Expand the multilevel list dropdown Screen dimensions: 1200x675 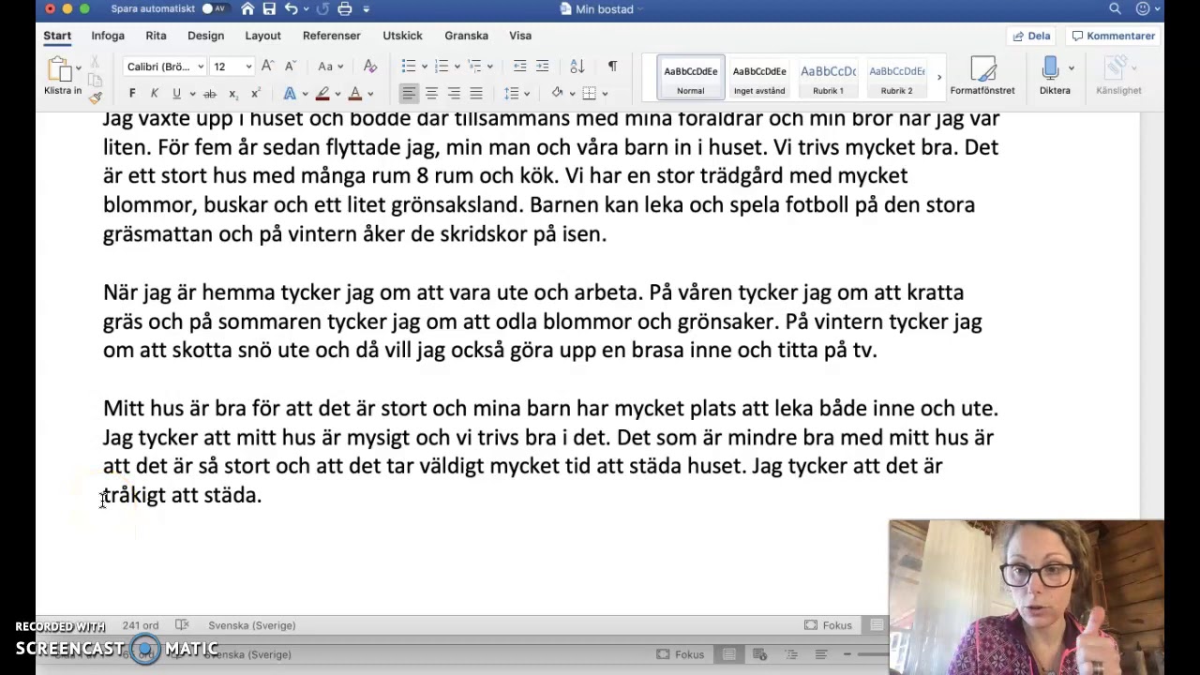489,67
